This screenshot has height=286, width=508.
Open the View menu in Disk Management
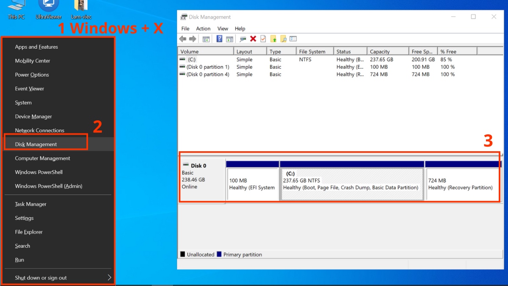click(x=223, y=28)
